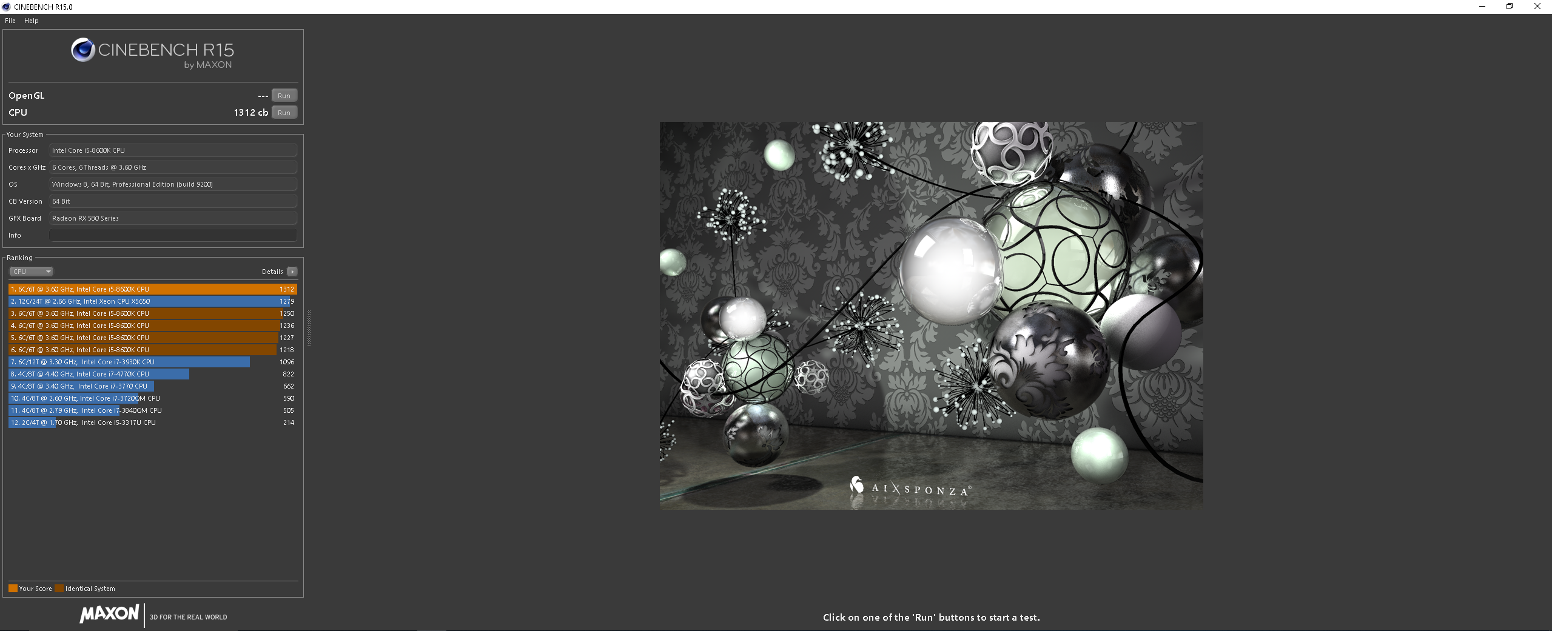The width and height of the screenshot is (1552, 631).
Task: Expand ranking Details arrow button
Action: point(292,272)
